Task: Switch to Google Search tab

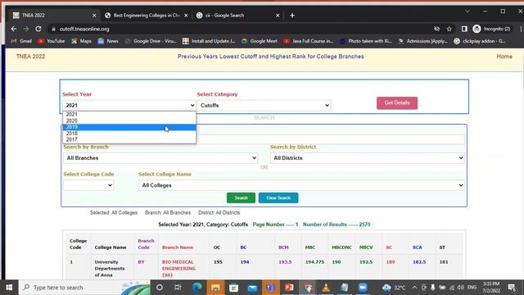Action: click(x=237, y=16)
